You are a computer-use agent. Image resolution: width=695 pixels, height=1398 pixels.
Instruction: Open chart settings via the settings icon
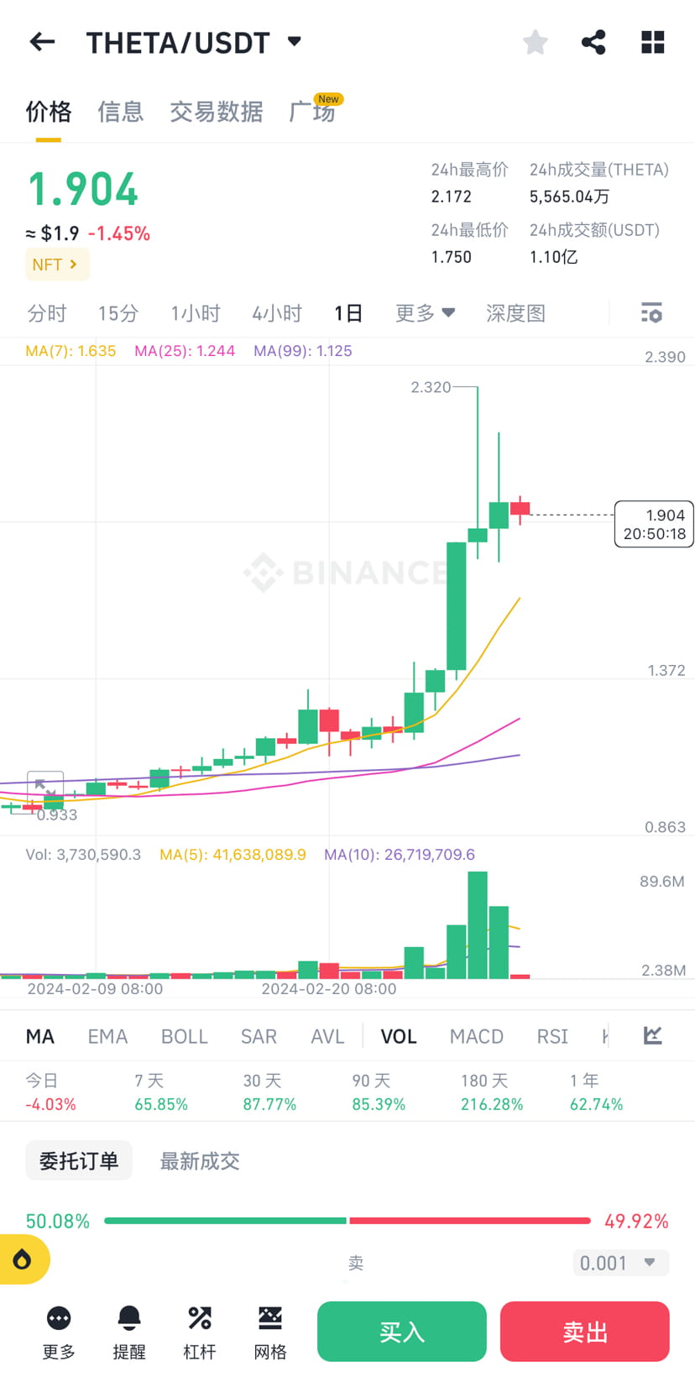pyautogui.click(x=651, y=312)
